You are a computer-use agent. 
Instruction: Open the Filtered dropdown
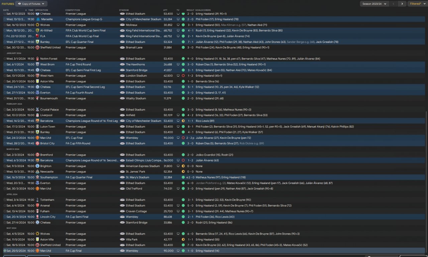pyautogui.click(x=417, y=4)
